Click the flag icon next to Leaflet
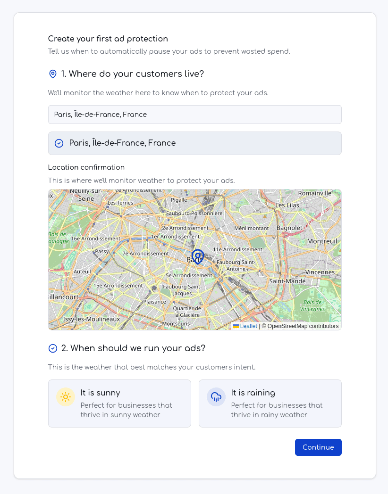 [x=236, y=326]
